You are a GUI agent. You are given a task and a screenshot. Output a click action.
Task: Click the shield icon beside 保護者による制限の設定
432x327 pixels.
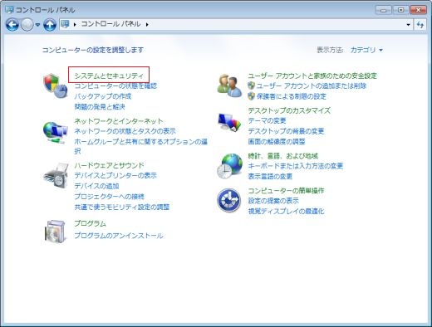click(x=251, y=96)
